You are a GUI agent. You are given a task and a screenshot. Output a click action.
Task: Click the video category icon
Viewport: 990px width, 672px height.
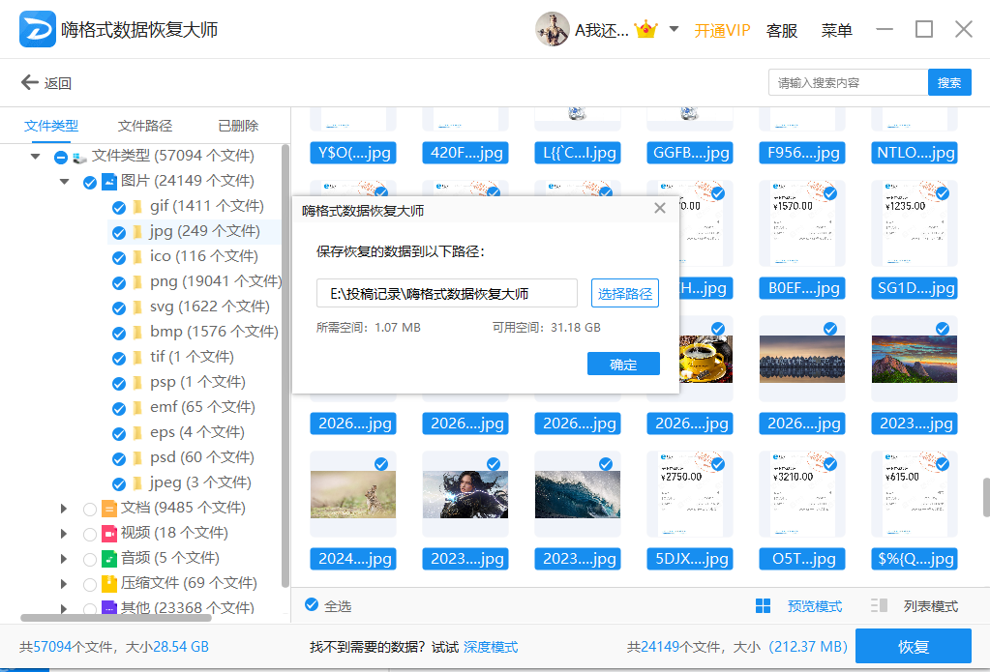pos(109,533)
